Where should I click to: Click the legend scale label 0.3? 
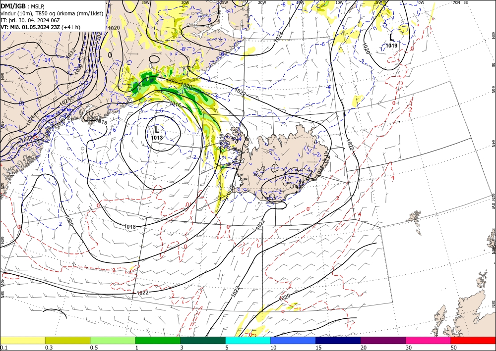(x=49, y=348)
